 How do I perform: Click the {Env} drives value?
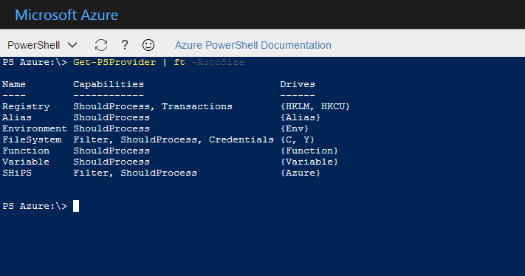(295, 128)
